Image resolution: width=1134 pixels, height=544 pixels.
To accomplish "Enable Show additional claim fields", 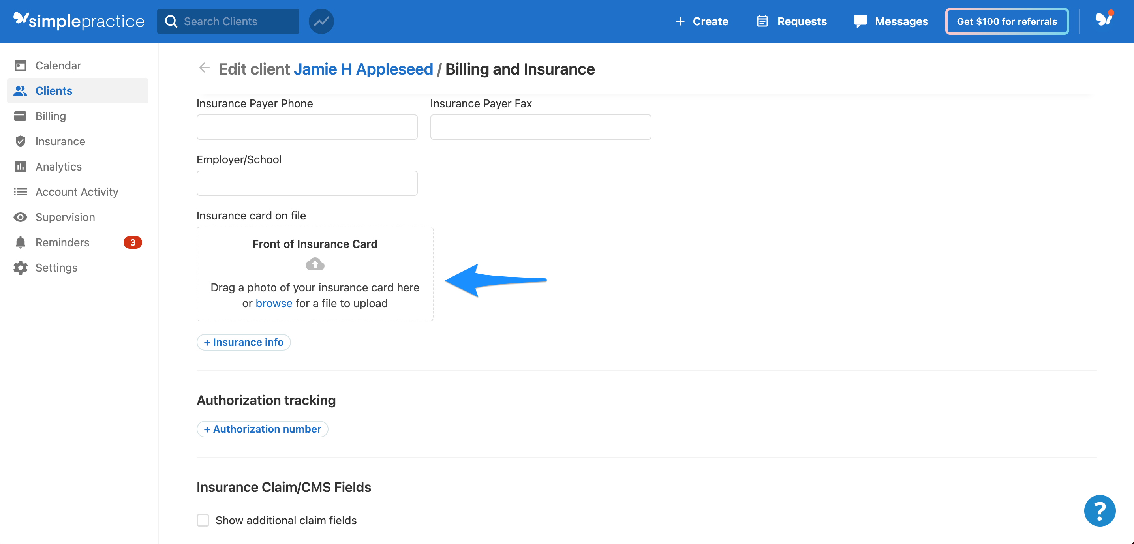I will [203, 520].
